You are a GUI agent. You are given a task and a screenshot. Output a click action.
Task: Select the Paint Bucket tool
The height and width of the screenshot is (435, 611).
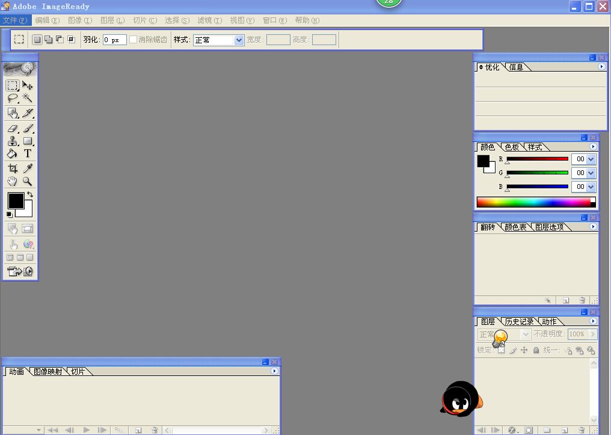[x=13, y=153]
